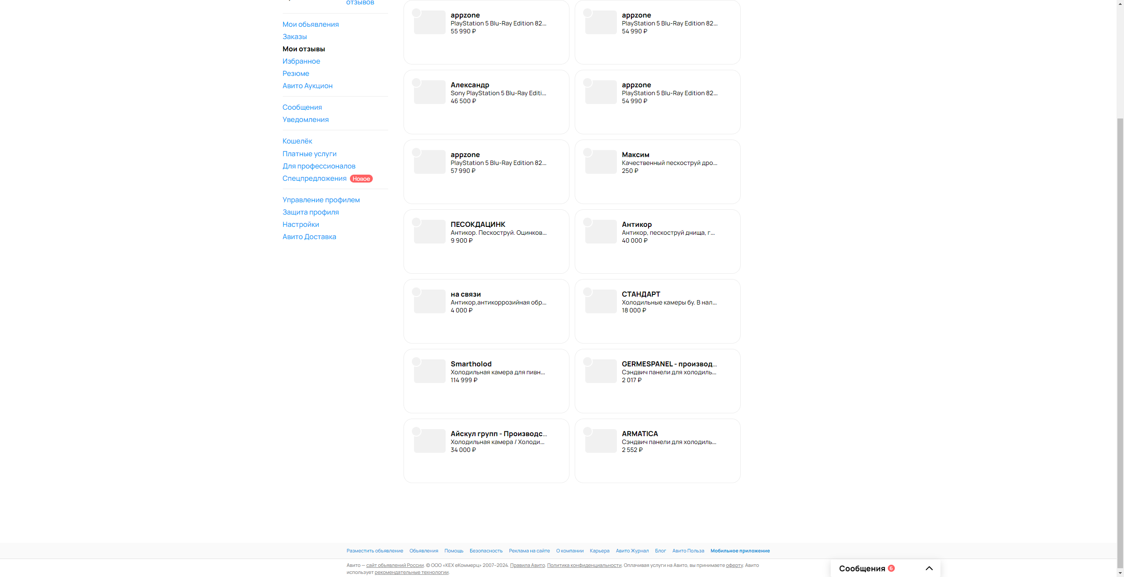The height and width of the screenshot is (577, 1124).
Task: Open Настройки in the profile sidebar
Action: point(300,224)
